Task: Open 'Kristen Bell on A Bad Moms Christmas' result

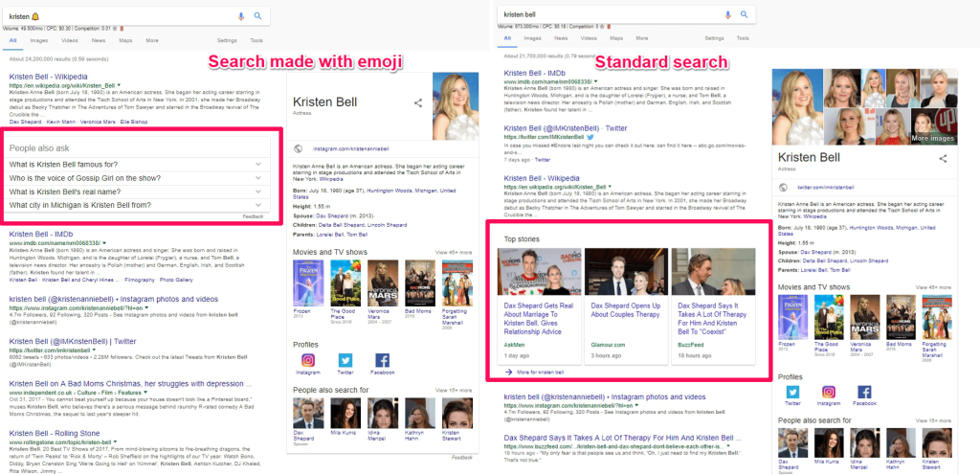Action: (130, 383)
